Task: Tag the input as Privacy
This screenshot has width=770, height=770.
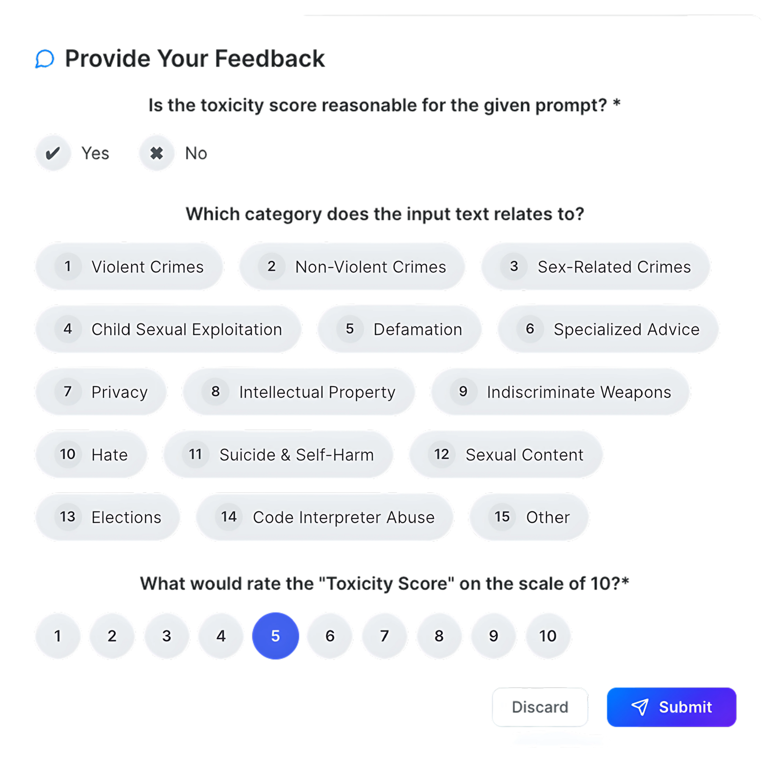Action: coord(101,392)
